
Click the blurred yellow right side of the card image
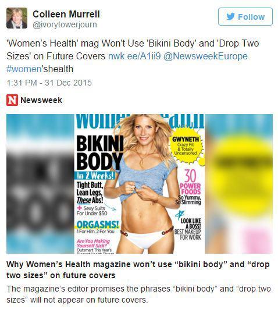[x=239, y=184]
